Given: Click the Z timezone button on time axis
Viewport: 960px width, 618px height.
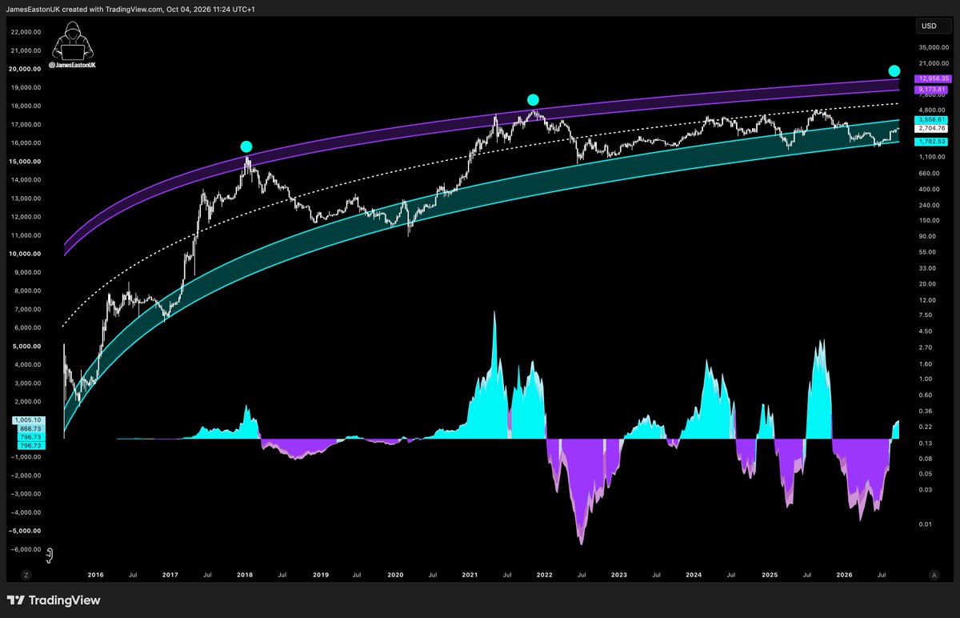Looking at the screenshot, I should coord(26,575).
